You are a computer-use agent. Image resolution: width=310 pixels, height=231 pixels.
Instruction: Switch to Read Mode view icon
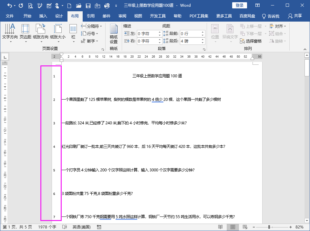pos(221,227)
